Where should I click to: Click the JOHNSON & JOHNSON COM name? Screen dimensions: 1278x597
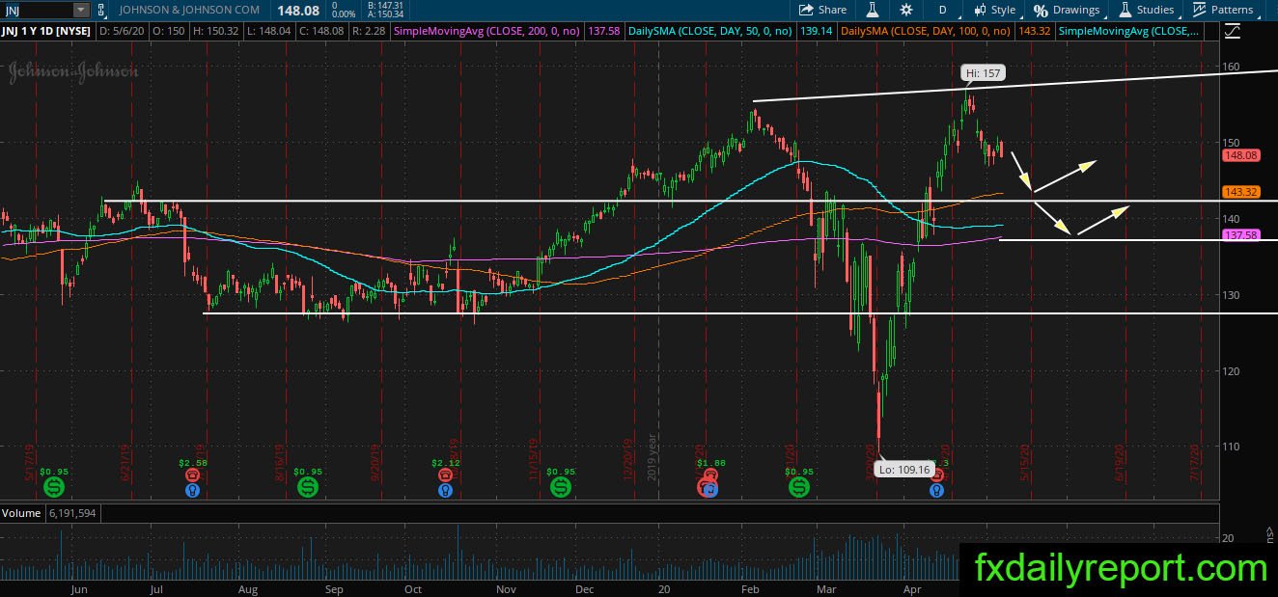(189, 10)
